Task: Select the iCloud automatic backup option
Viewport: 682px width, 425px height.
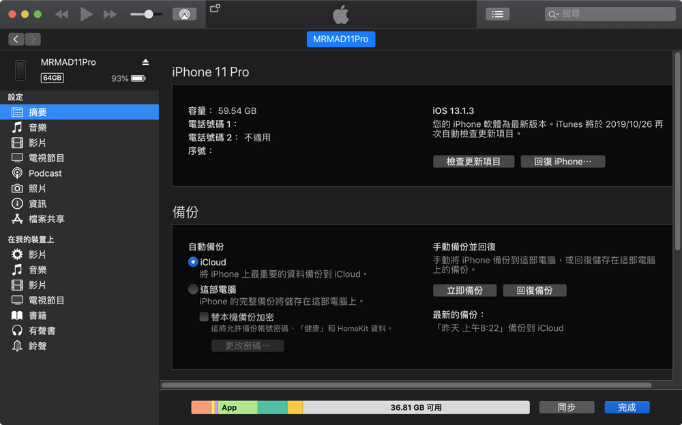Action: (x=193, y=262)
